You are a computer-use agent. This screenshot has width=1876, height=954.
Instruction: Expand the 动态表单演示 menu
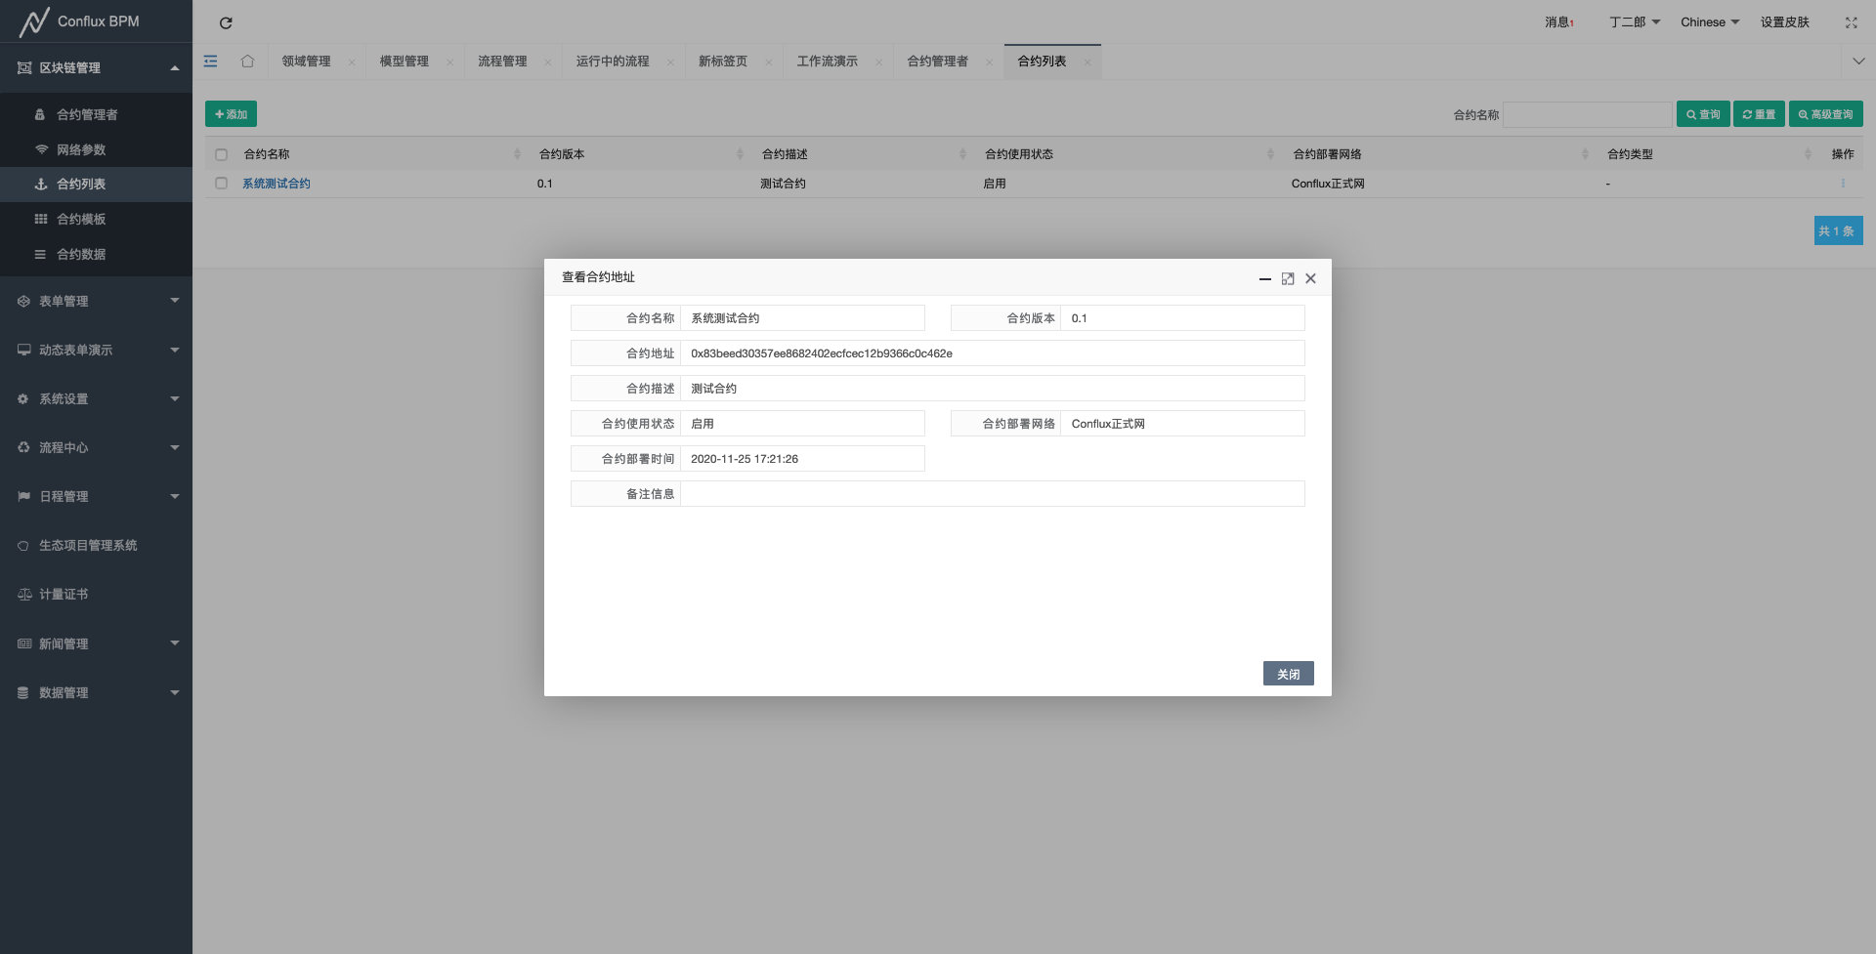(x=96, y=350)
